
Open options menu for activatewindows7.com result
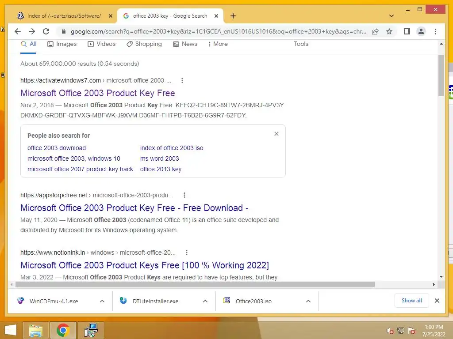pos(182,80)
